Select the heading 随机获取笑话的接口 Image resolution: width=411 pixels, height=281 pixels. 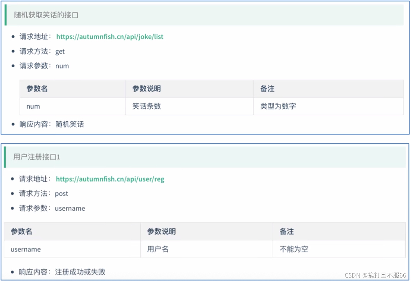pos(46,15)
